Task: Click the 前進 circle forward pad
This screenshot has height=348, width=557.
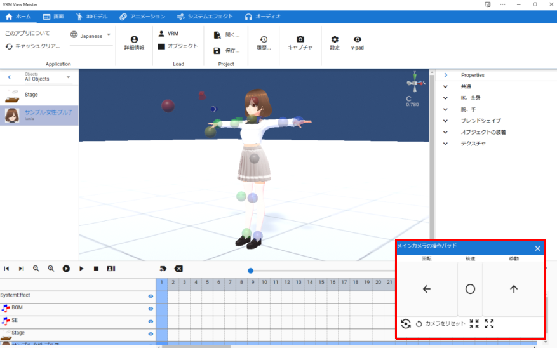Action: 470,289
